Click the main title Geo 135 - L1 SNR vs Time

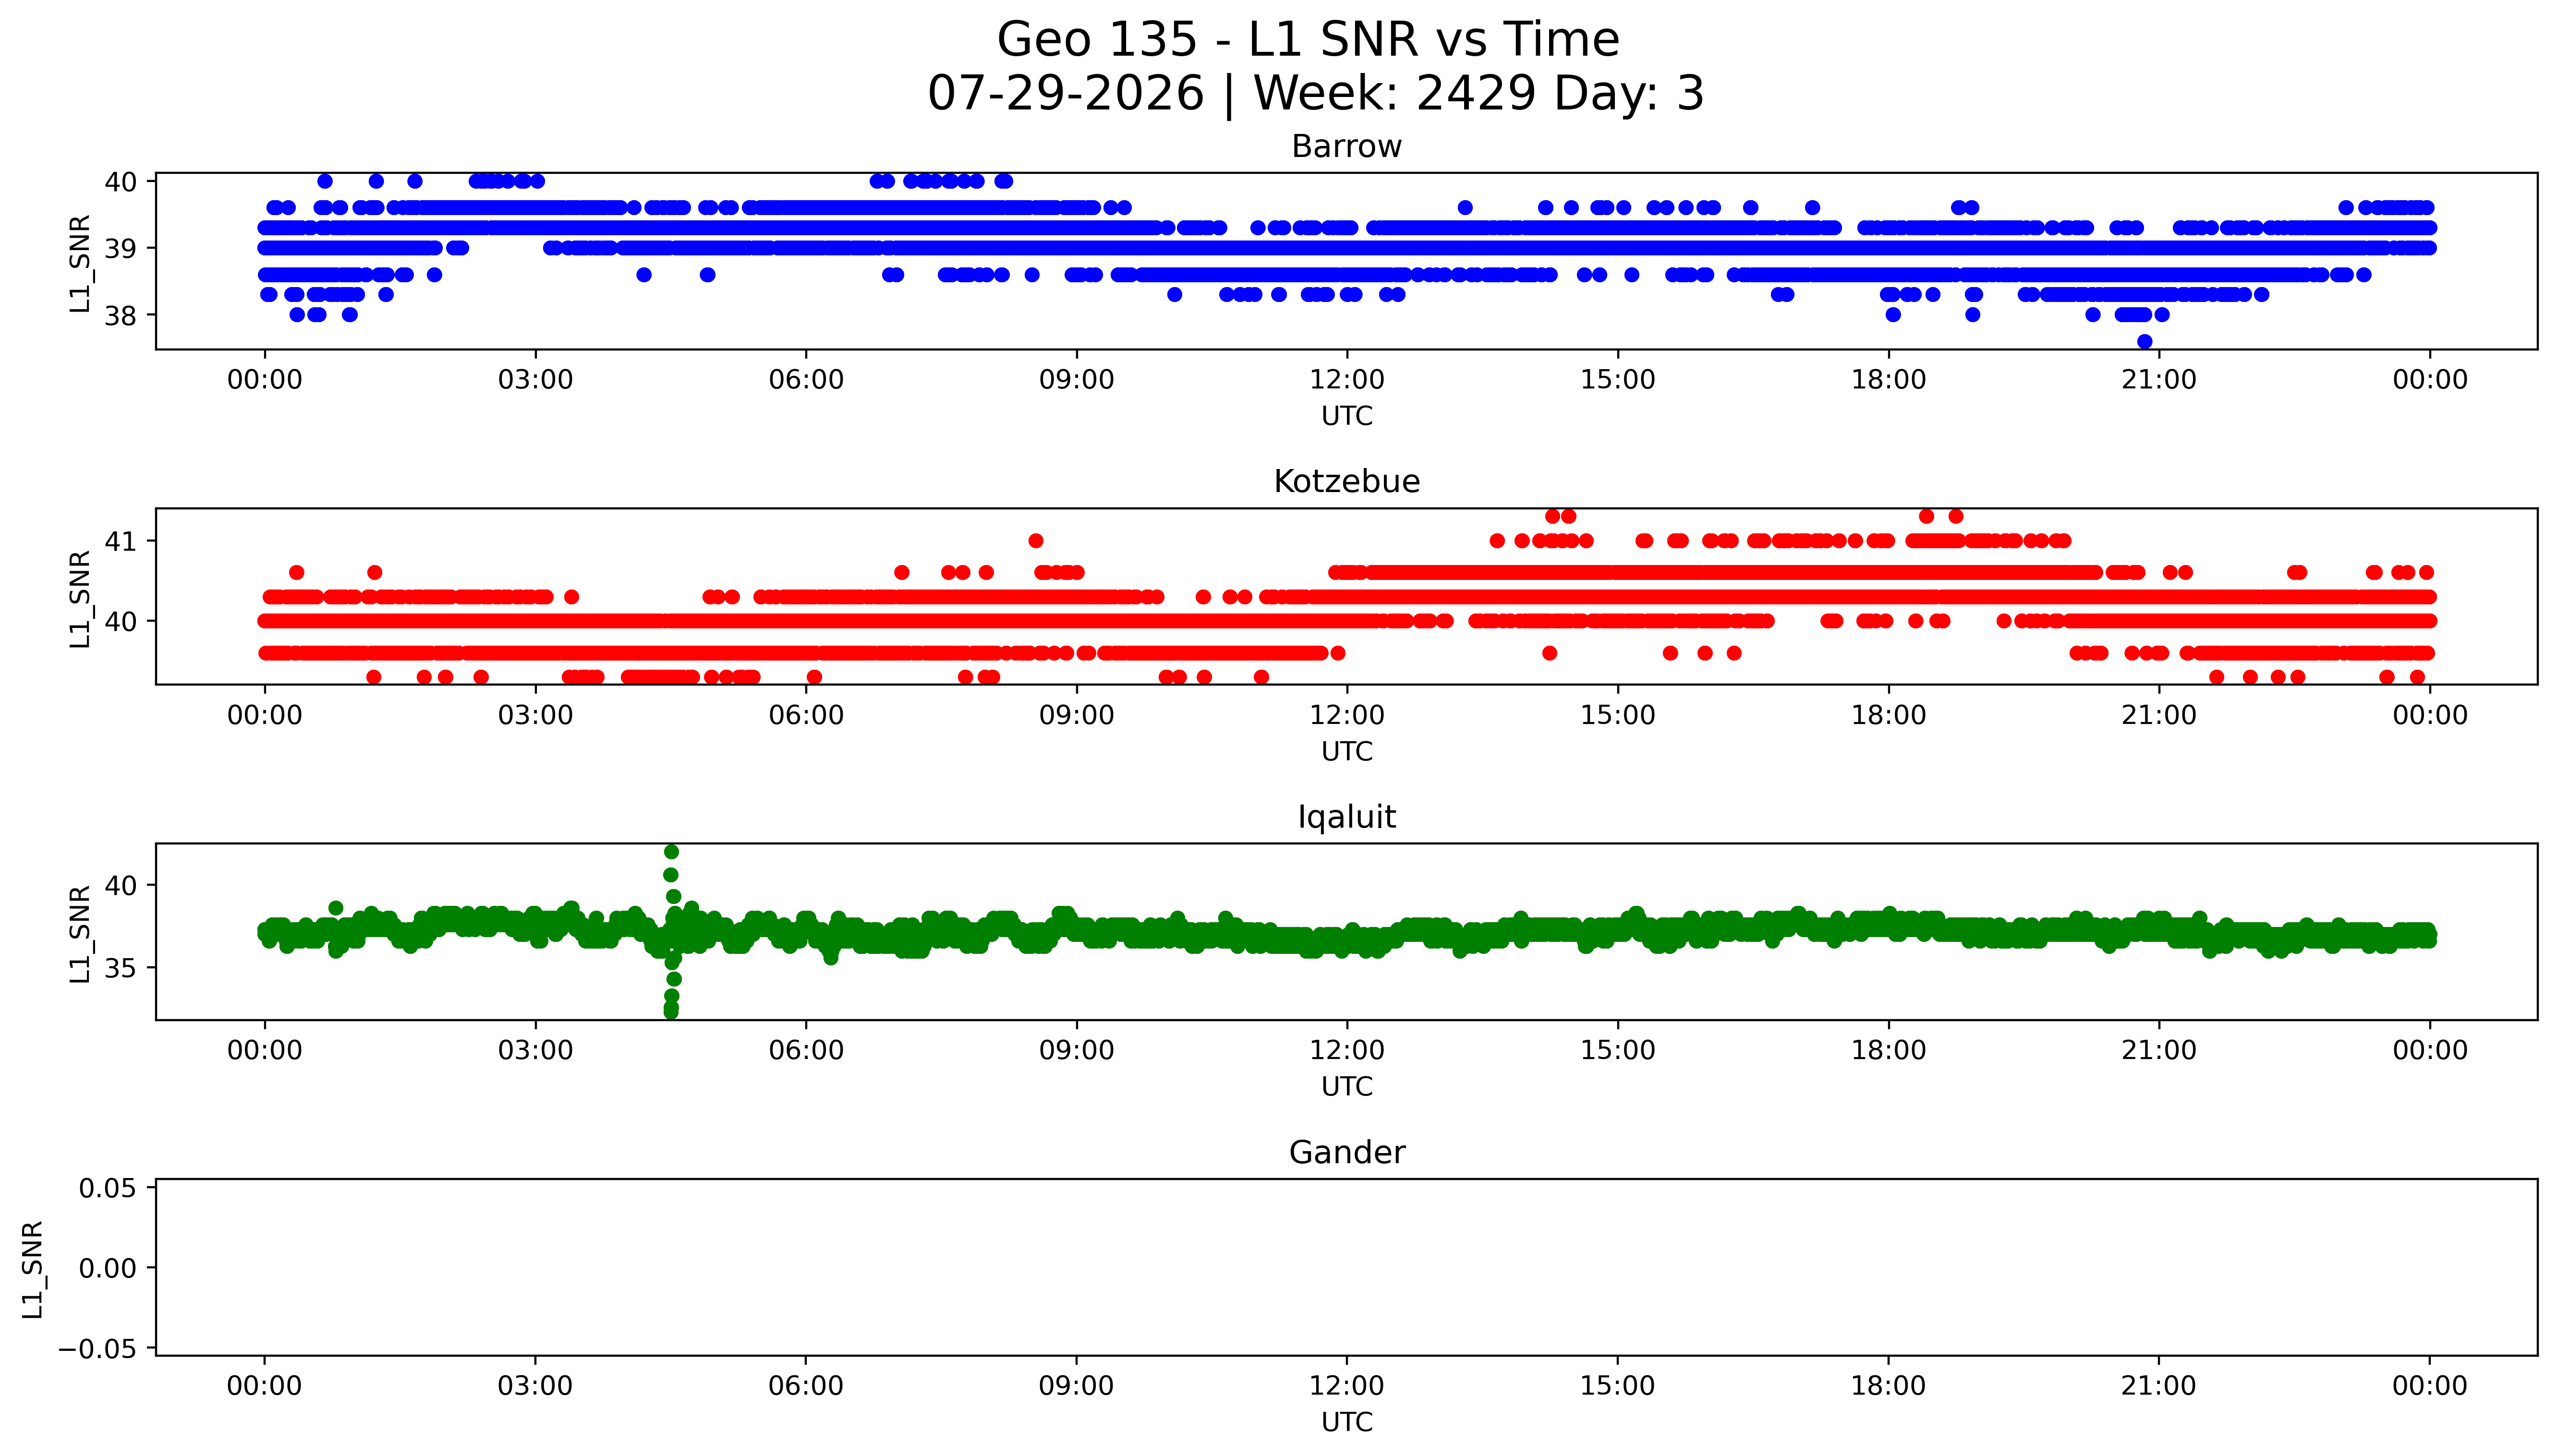click(x=1308, y=40)
